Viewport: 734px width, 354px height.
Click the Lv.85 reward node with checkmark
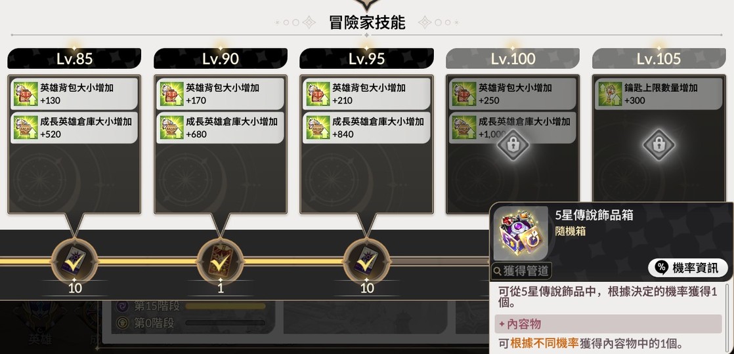click(x=74, y=261)
